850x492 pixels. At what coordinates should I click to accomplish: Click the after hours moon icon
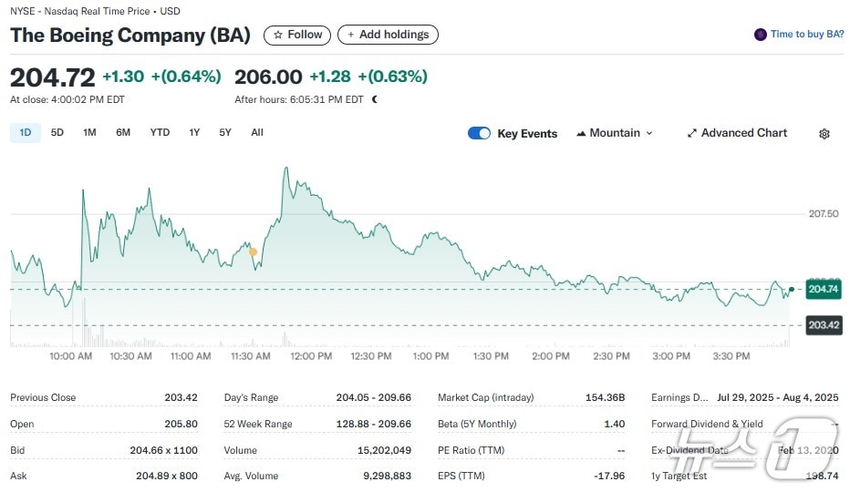pyautogui.click(x=374, y=99)
